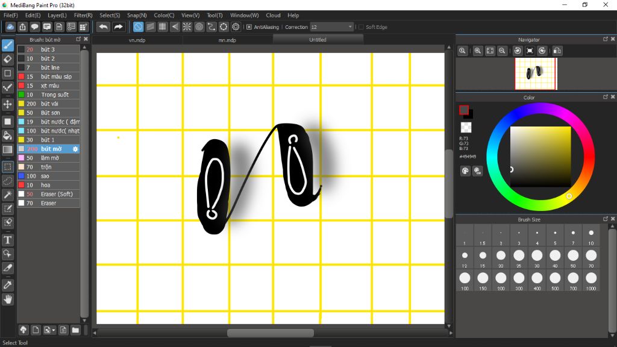Select the Bút sơn brush
This screenshot has height=347, width=617.
click(48, 113)
